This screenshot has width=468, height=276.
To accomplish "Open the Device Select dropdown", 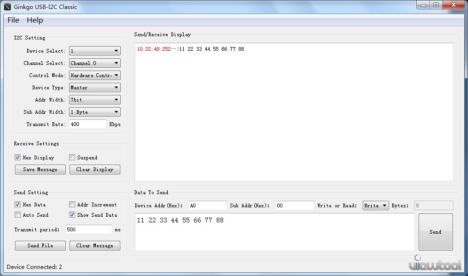I will [x=95, y=51].
